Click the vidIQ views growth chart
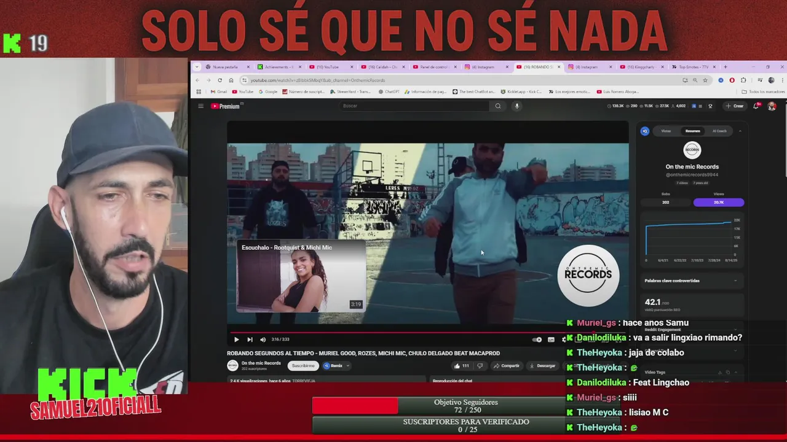 tap(691, 238)
